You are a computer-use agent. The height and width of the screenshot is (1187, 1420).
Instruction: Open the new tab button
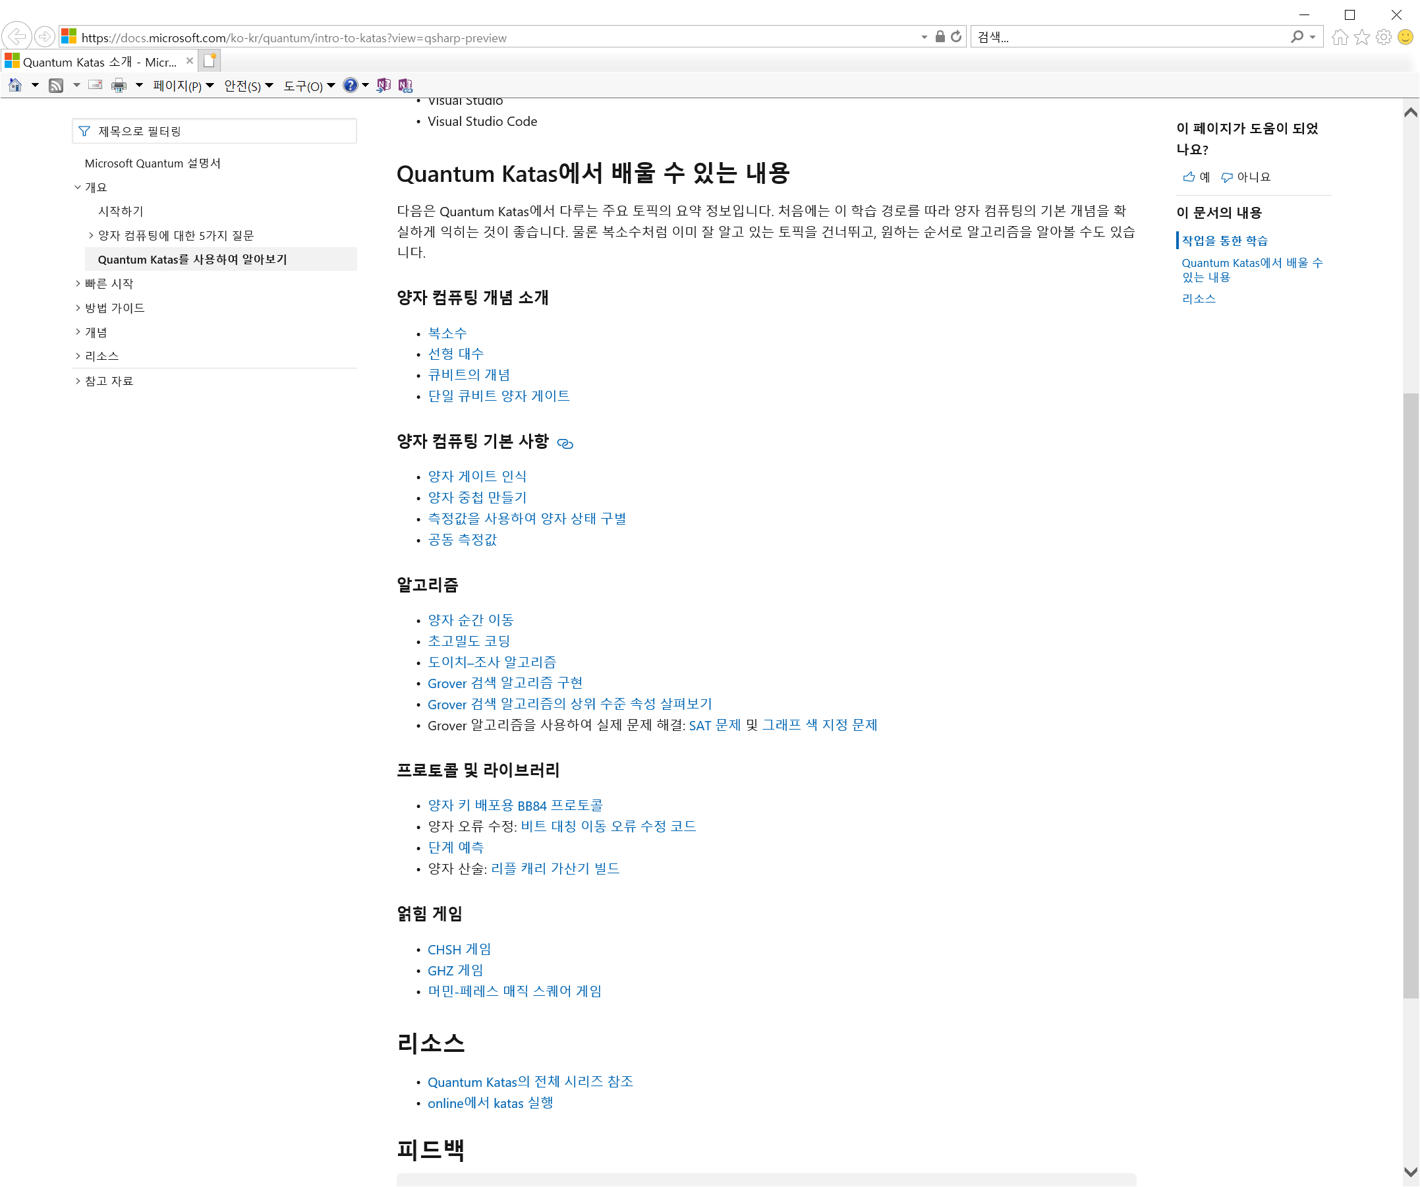point(210,61)
